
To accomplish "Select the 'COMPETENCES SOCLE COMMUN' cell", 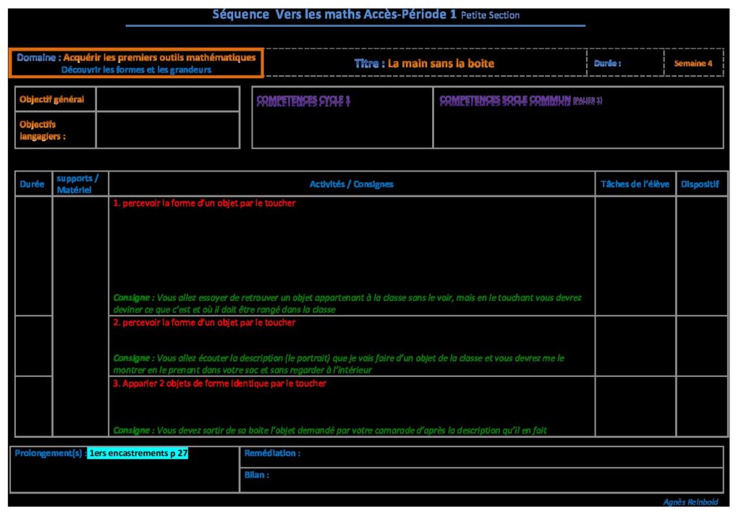I will click(x=577, y=117).
